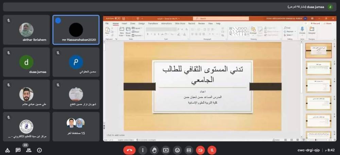Open the Activities shapes icon
Viewport: 340px width, 155px height.
click(x=7, y=150)
